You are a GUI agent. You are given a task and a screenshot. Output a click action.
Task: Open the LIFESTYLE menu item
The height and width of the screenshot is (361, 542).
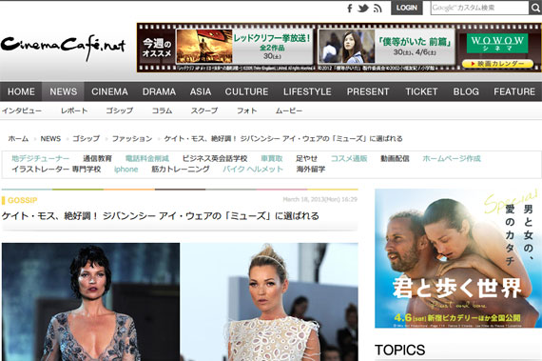point(307,91)
